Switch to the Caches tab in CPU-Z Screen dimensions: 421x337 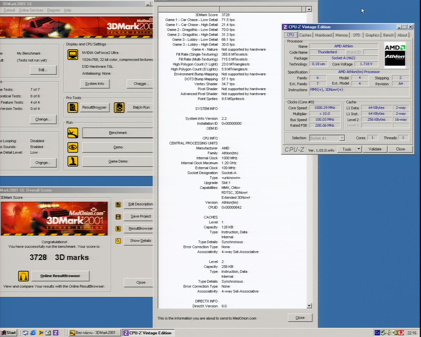(305, 35)
